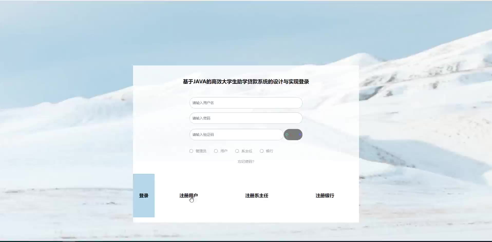Click the verification code input field
Screen dimensions: 492x242
click(x=236, y=135)
